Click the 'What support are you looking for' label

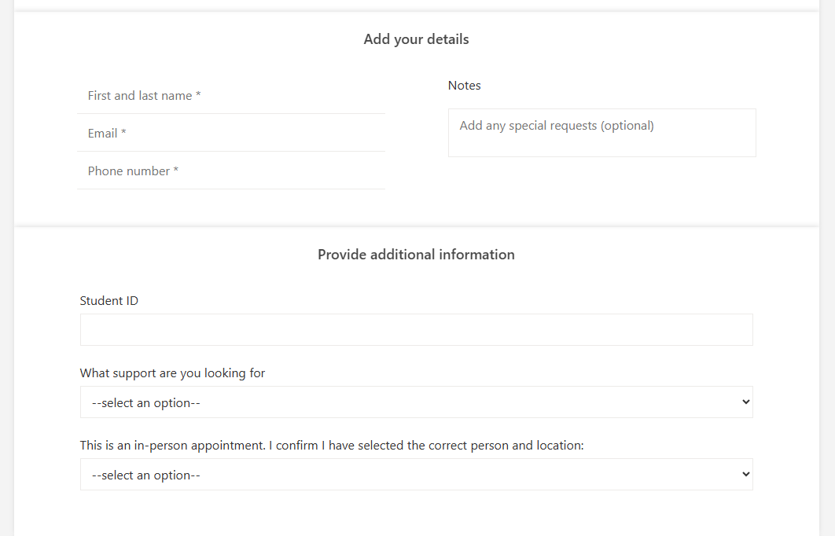click(x=171, y=373)
